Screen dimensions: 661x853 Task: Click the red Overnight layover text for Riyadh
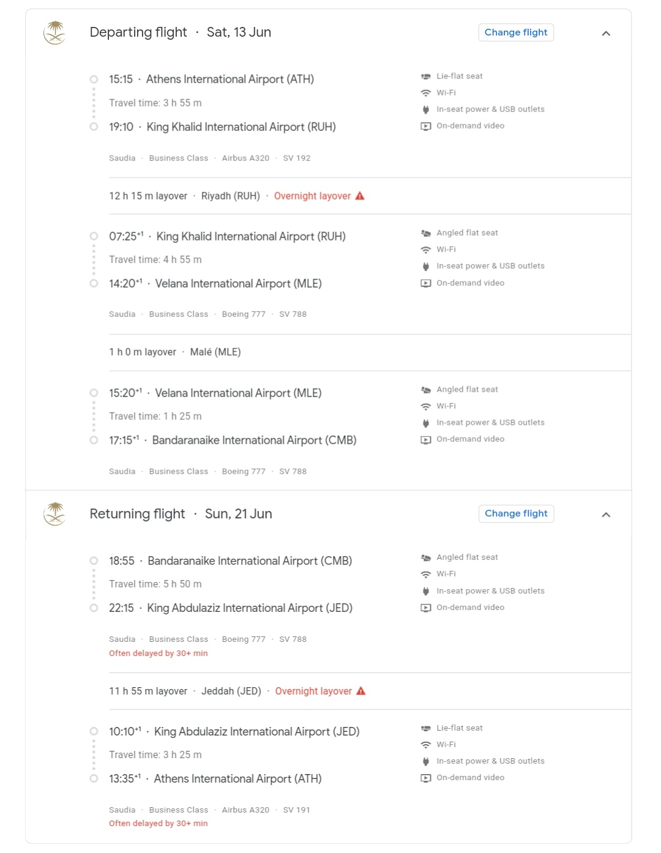(312, 196)
